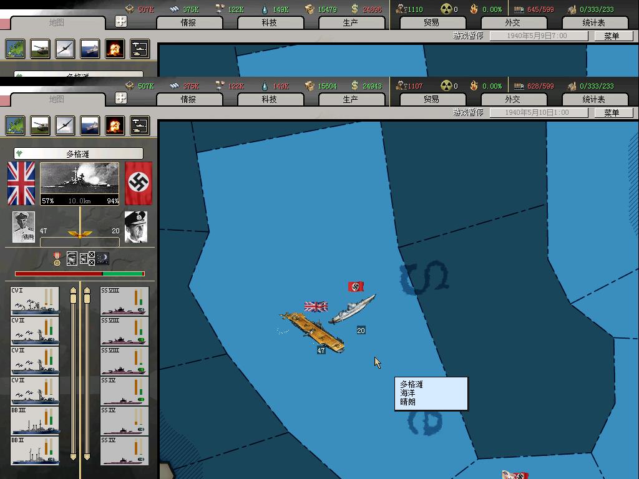Select warship naval map mode in lower screen

point(90,125)
